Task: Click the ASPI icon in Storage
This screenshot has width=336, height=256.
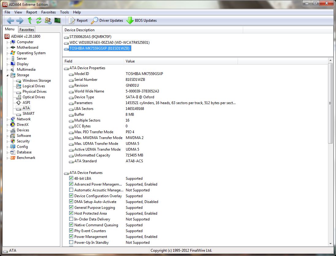Action: (19, 103)
